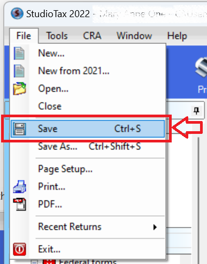Expand the Recent Returns submenu arrow
This screenshot has width=207, height=264.
[x=155, y=227]
